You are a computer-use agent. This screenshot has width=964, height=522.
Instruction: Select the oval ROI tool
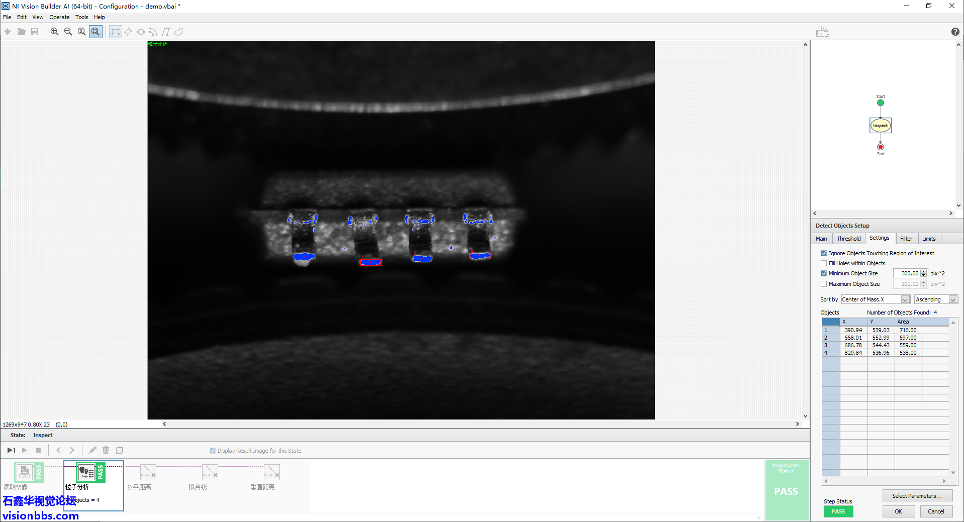[x=141, y=31]
